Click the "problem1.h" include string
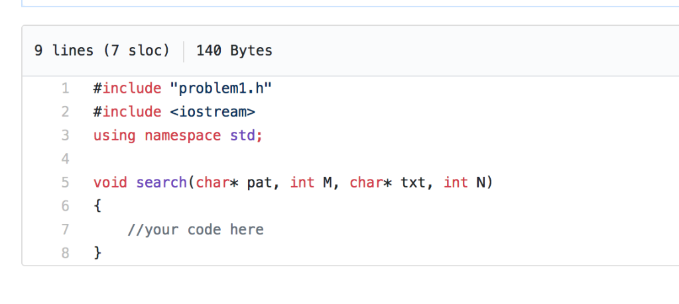This screenshot has height=304, width=679. (221, 89)
